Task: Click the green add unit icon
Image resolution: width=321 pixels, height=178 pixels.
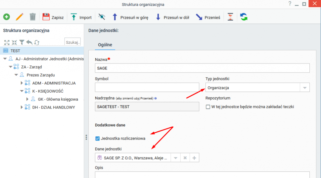Action: (x=7, y=17)
